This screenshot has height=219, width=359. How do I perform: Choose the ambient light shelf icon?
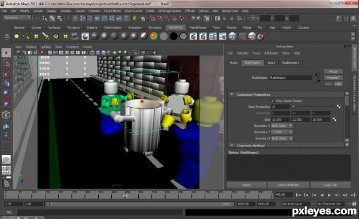(17, 36)
